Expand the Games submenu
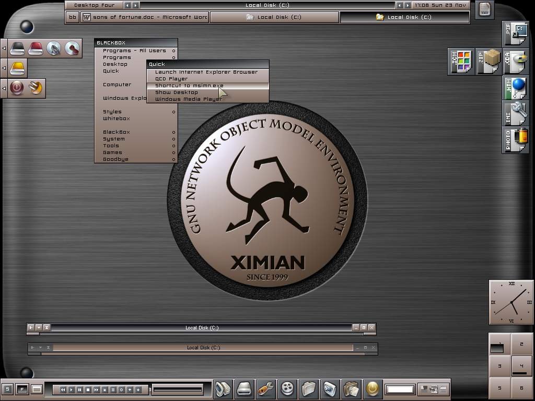Viewport: 535px width, 401px height. pos(136,152)
